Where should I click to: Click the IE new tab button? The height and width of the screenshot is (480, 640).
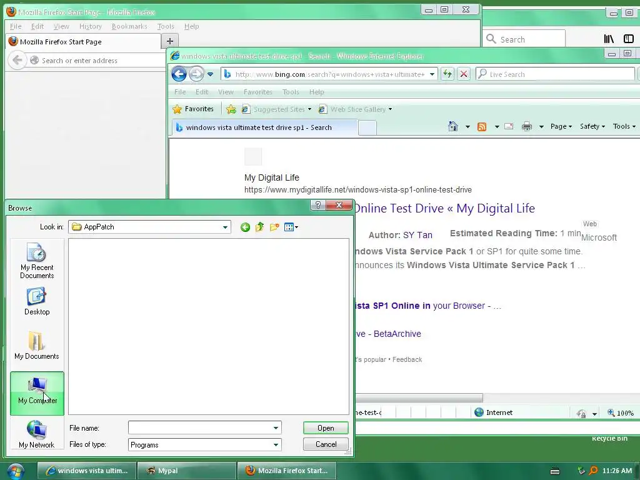pyautogui.click(x=367, y=128)
